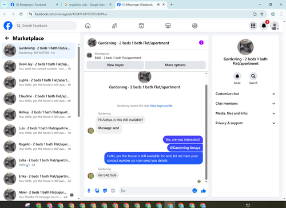Send a thumbs-up like
Screen dimensions: 286x208
[x=204, y=190]
